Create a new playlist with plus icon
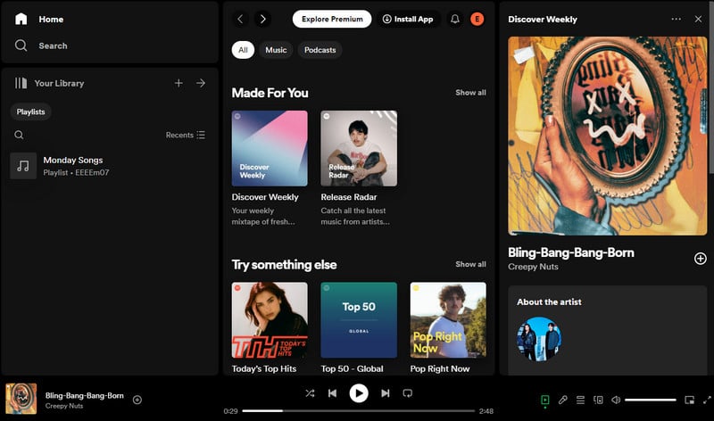This screenshot has height=421, width=714. coord(178,83)
